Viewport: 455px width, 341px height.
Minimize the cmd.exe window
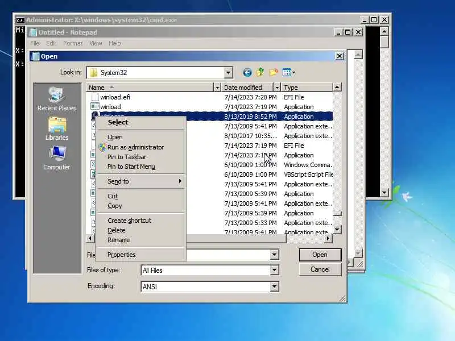coord(365,20)
